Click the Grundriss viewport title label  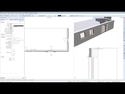click(x=49, y=18)
